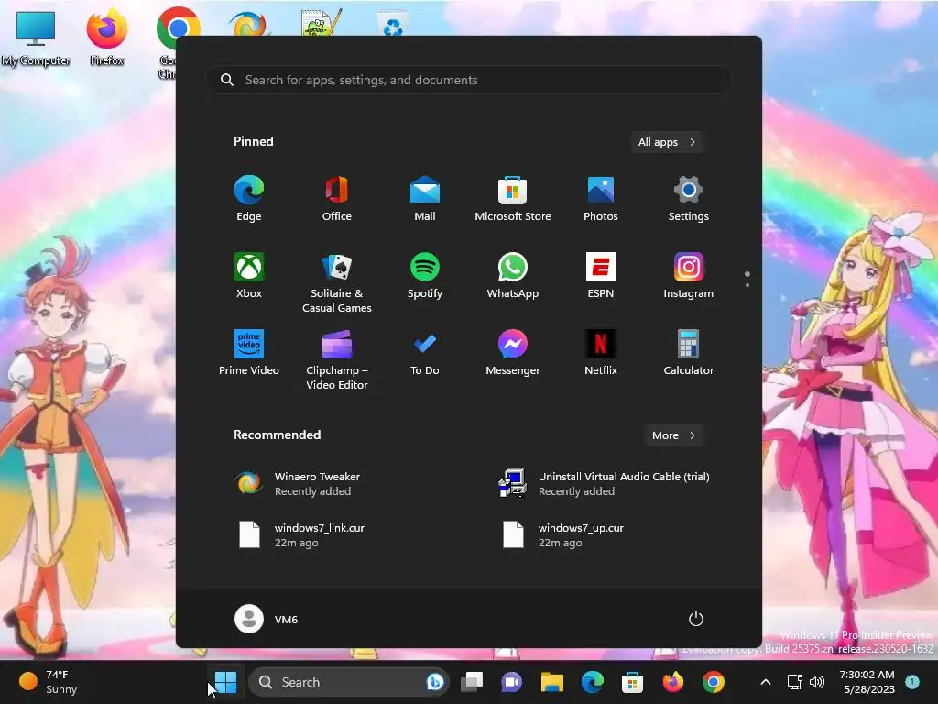Open Settings from the pinned grid
Screen dimensions: 938x704
point(689,199)
